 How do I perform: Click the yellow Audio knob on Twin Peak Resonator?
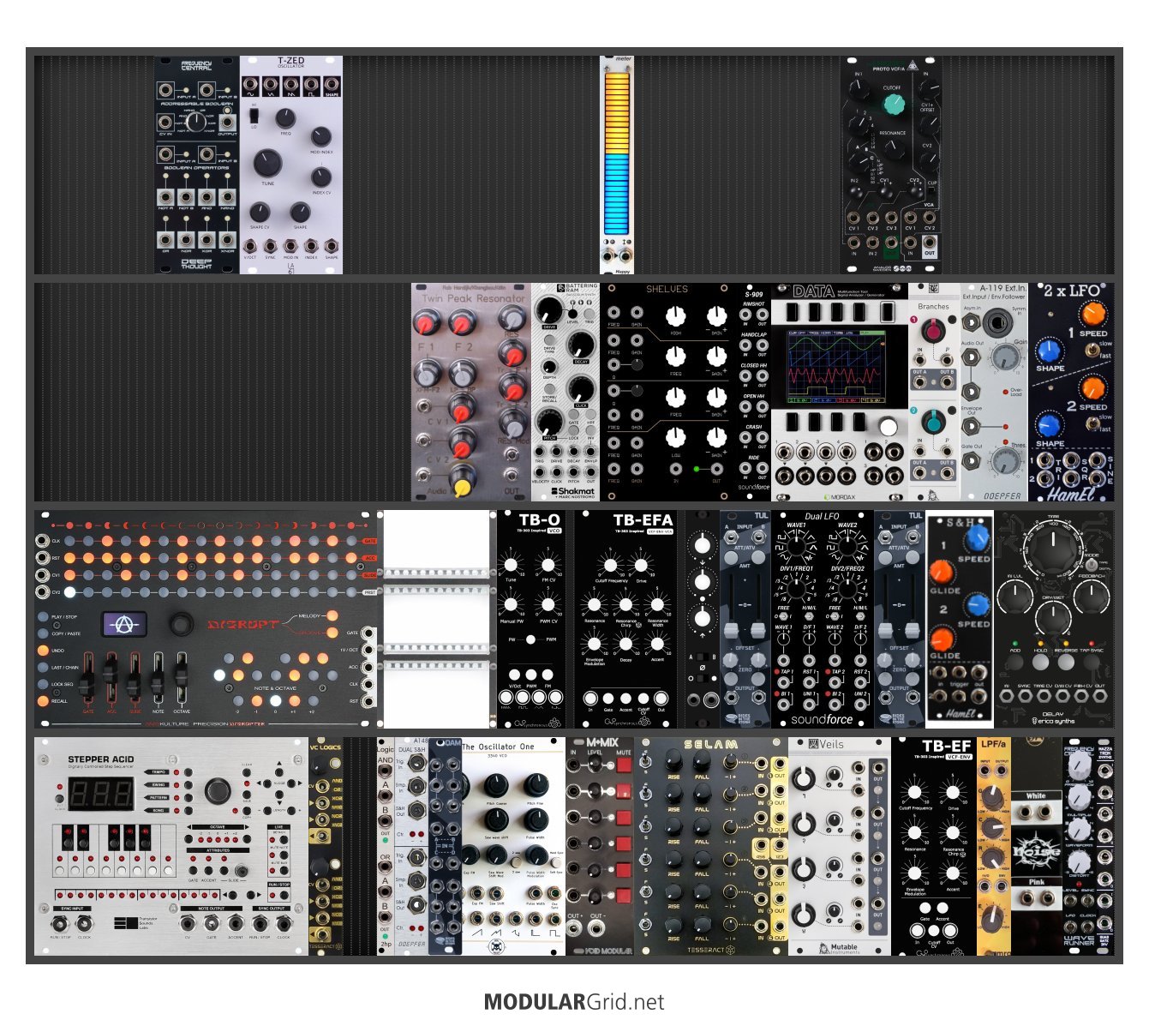pyautogui.click(x=462, y=486)
